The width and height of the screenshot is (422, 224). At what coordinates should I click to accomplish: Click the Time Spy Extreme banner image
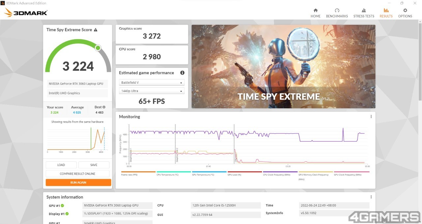(283, 67)
